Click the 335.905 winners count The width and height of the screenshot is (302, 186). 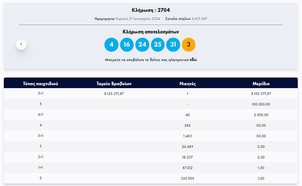pyautogui.click(x=187, y=179)
